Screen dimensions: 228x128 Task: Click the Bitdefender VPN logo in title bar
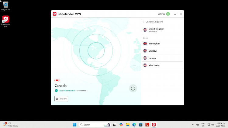[x=54, y=14]
